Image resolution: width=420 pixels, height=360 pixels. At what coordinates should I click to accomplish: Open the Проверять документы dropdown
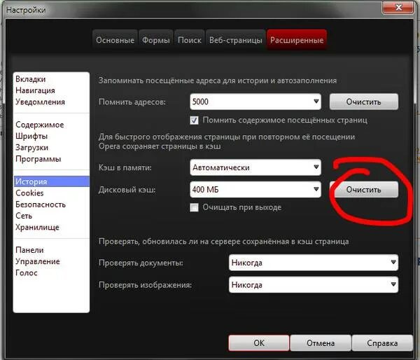314,263
